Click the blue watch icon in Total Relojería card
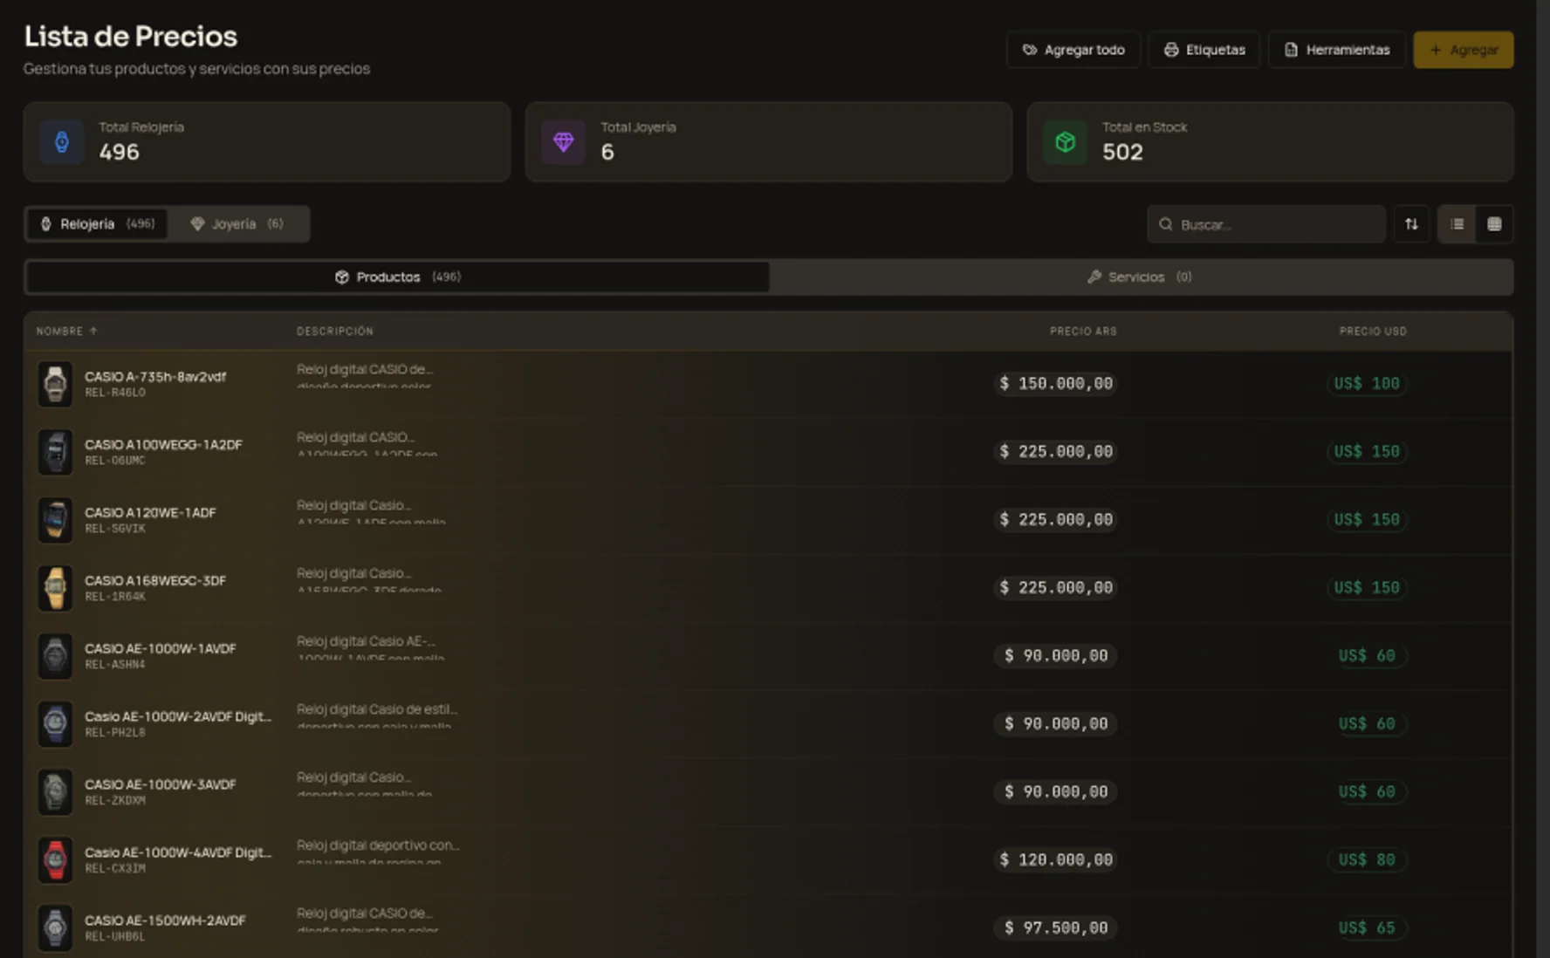Screen dimensions: 1550x958 point(62,141)
